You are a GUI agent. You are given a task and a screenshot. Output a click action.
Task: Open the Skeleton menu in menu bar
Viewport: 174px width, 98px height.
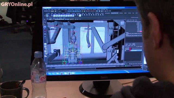[x=88, y=10]
